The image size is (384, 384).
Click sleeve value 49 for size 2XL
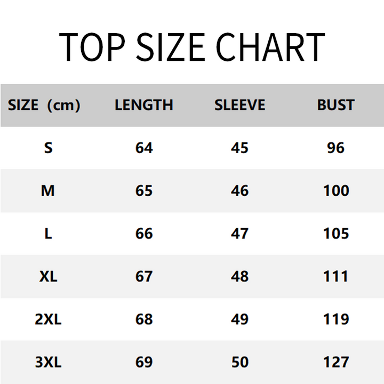pyautogui.click(x=239, y=319)
